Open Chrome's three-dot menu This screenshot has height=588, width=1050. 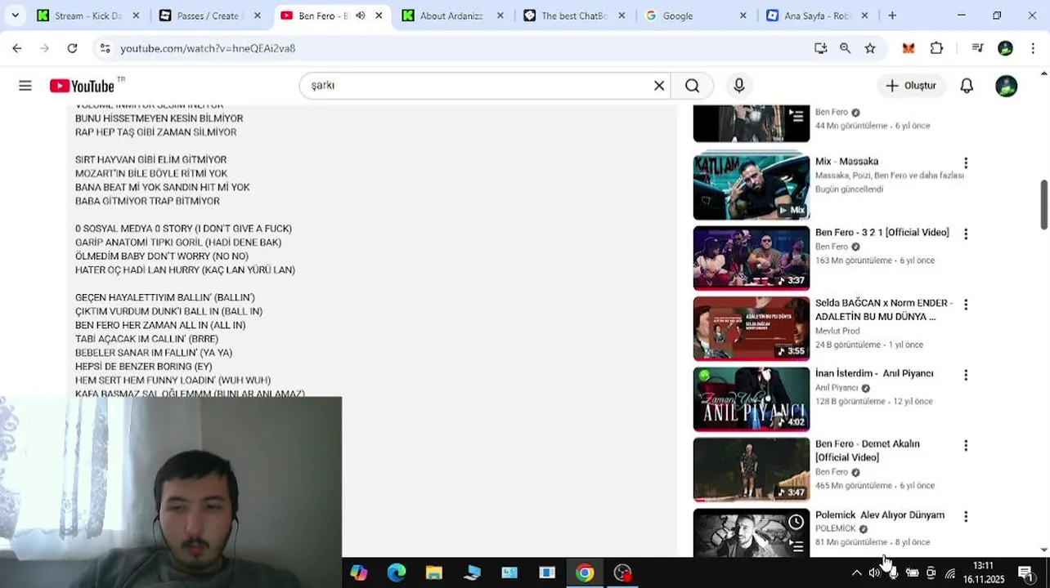pyautogui.click(x=1033, y=48)
